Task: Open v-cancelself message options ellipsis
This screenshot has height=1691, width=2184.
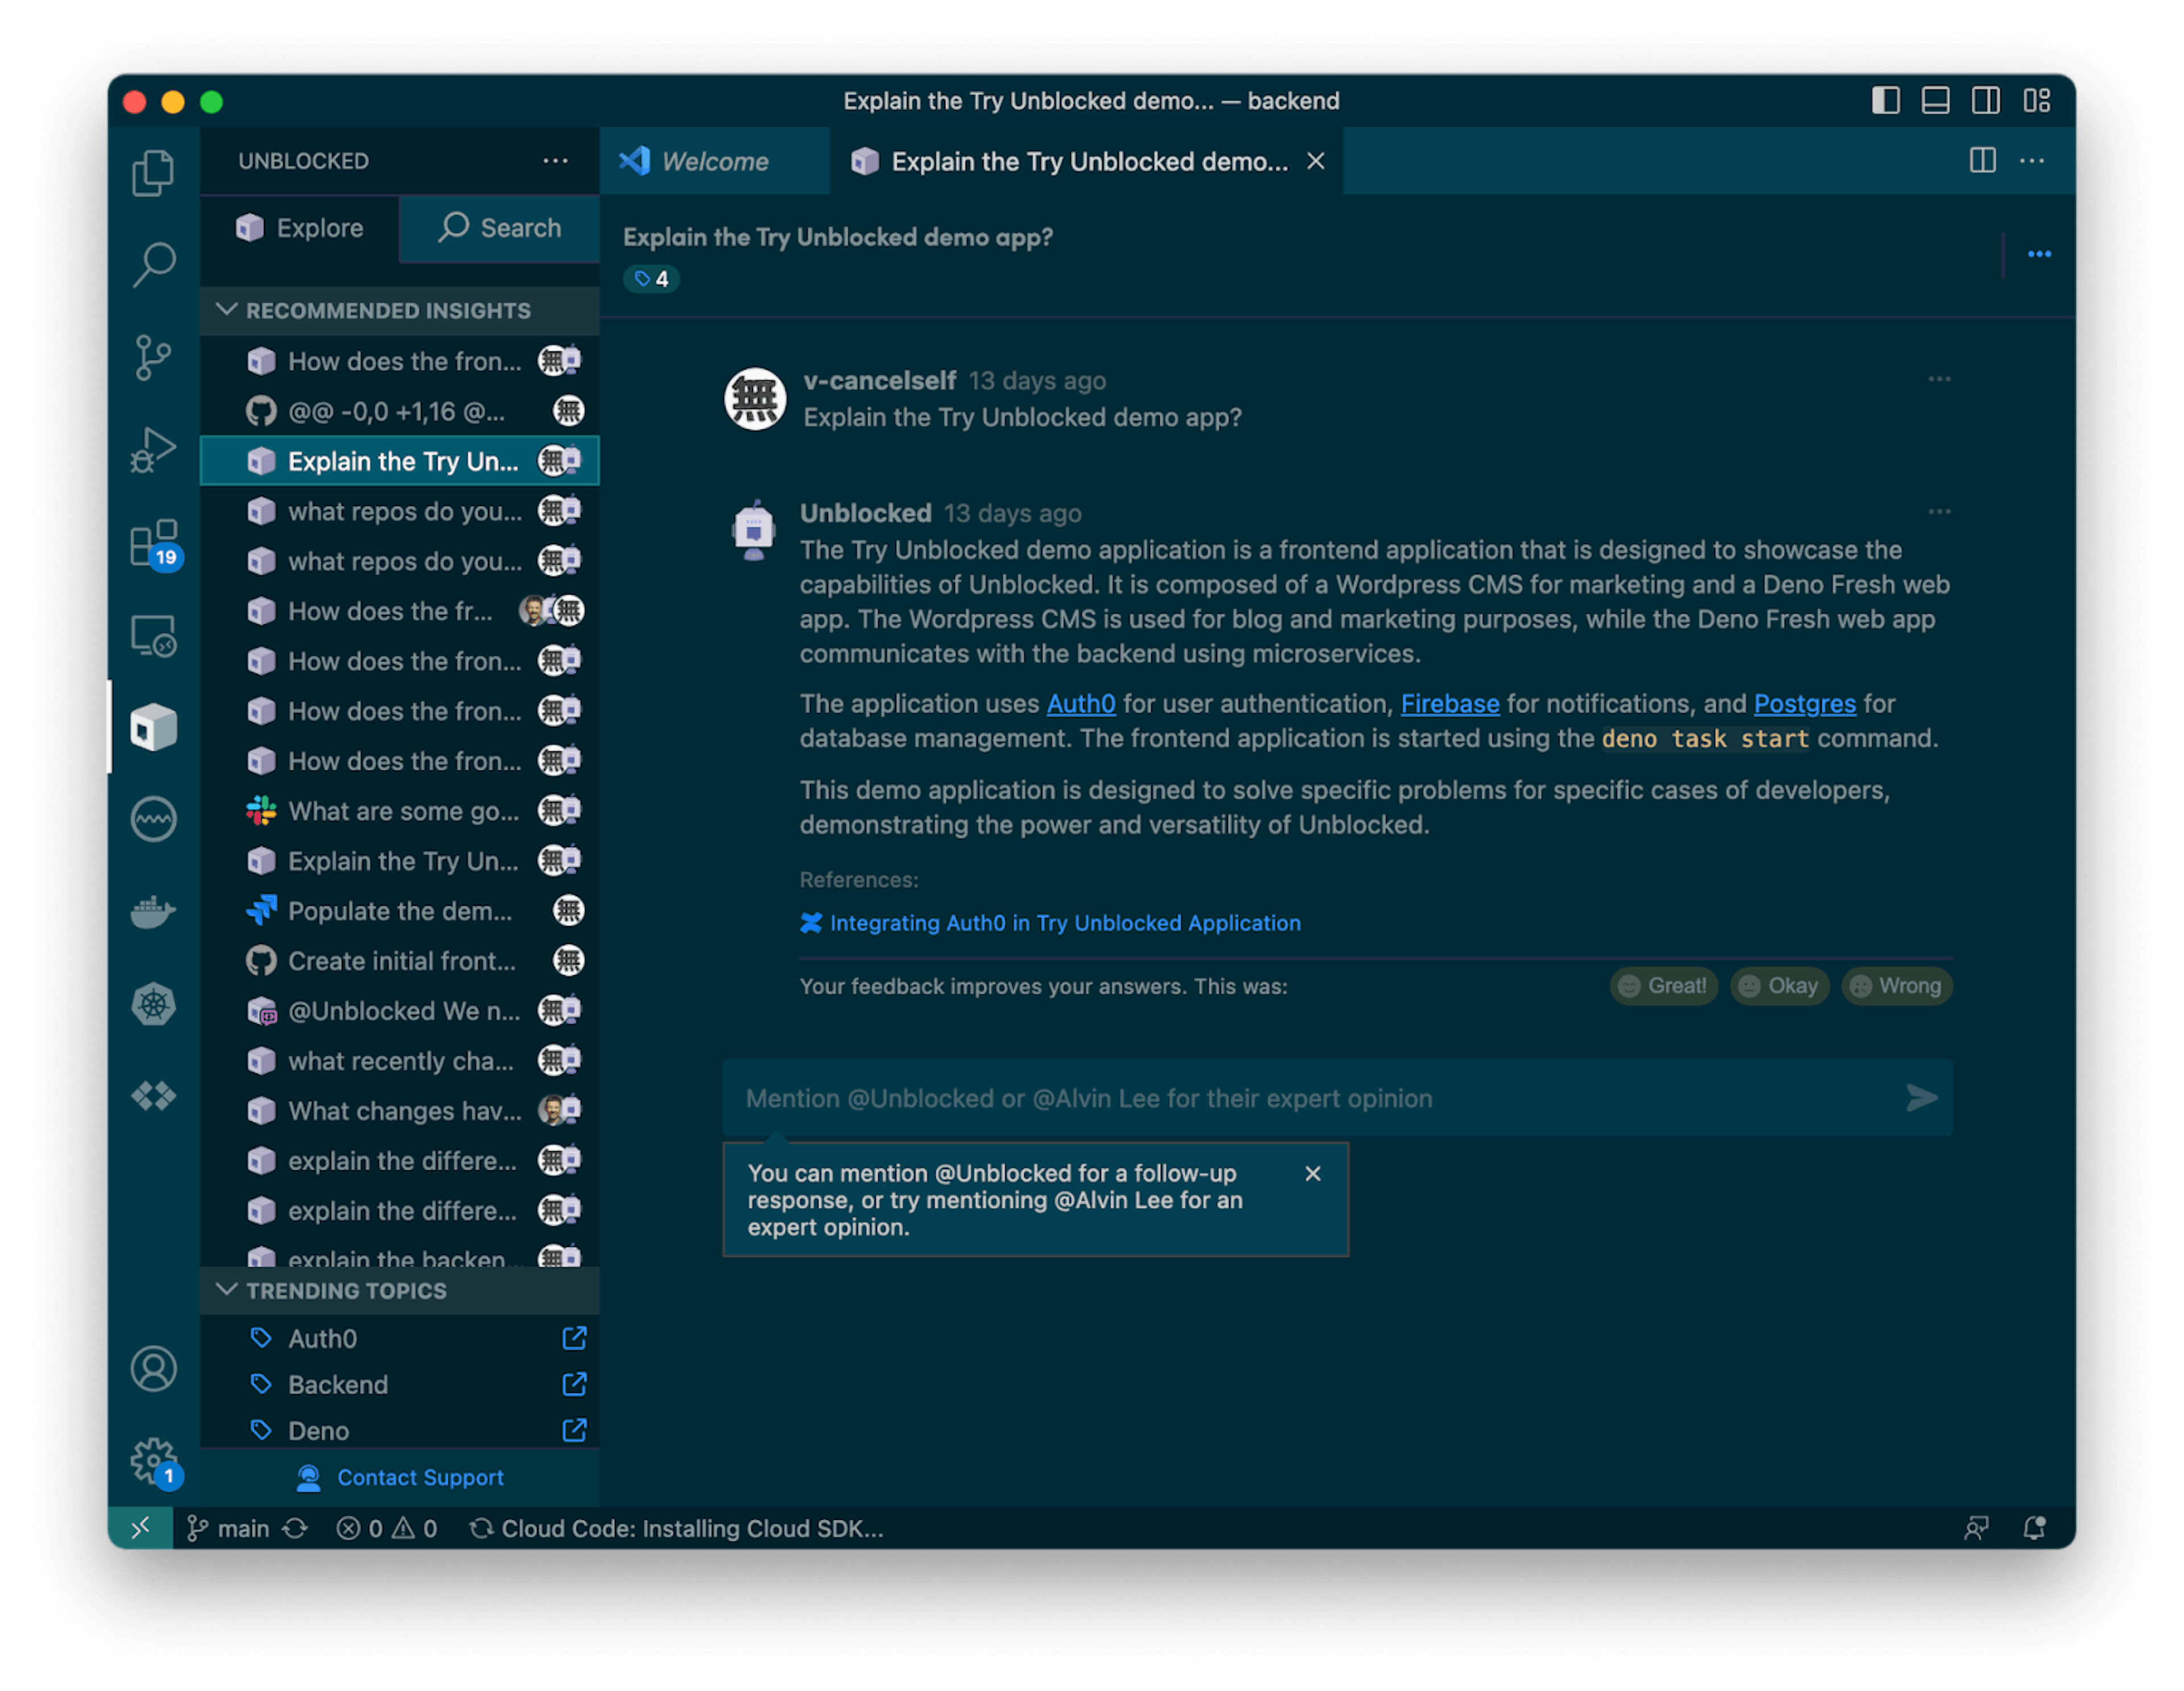Action: click(1938, 379)
